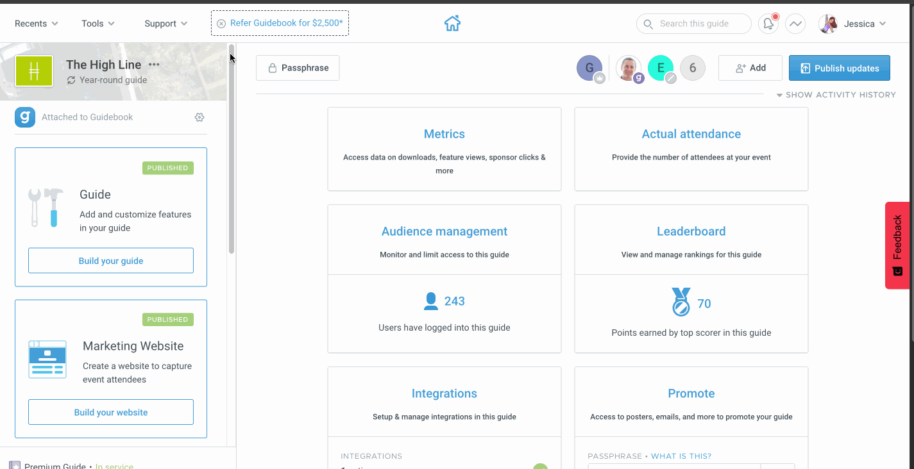Screen dimensions: 914x469
Task: Open The High Line more options ellipsis
Action: tap(154, 65)
